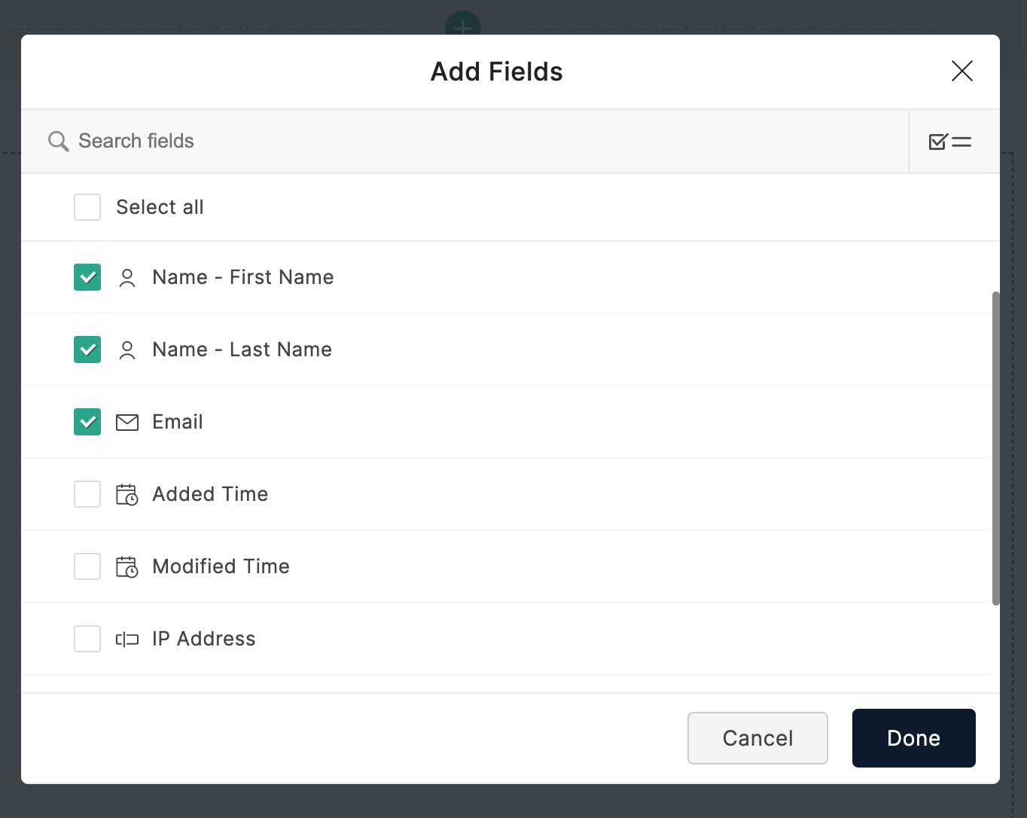1027x818 pixels.
Task: Click the magnifier search icon
Action: pos(58,141)
